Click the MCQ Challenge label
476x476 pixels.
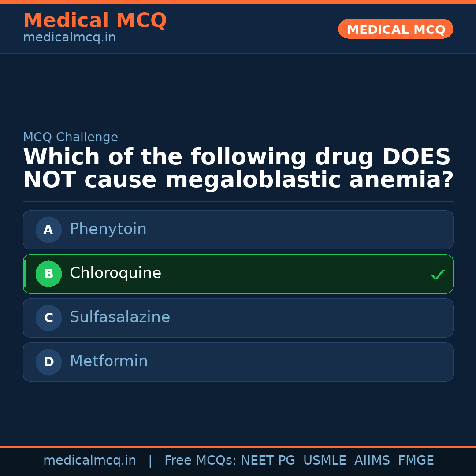(x=71, y=137)
